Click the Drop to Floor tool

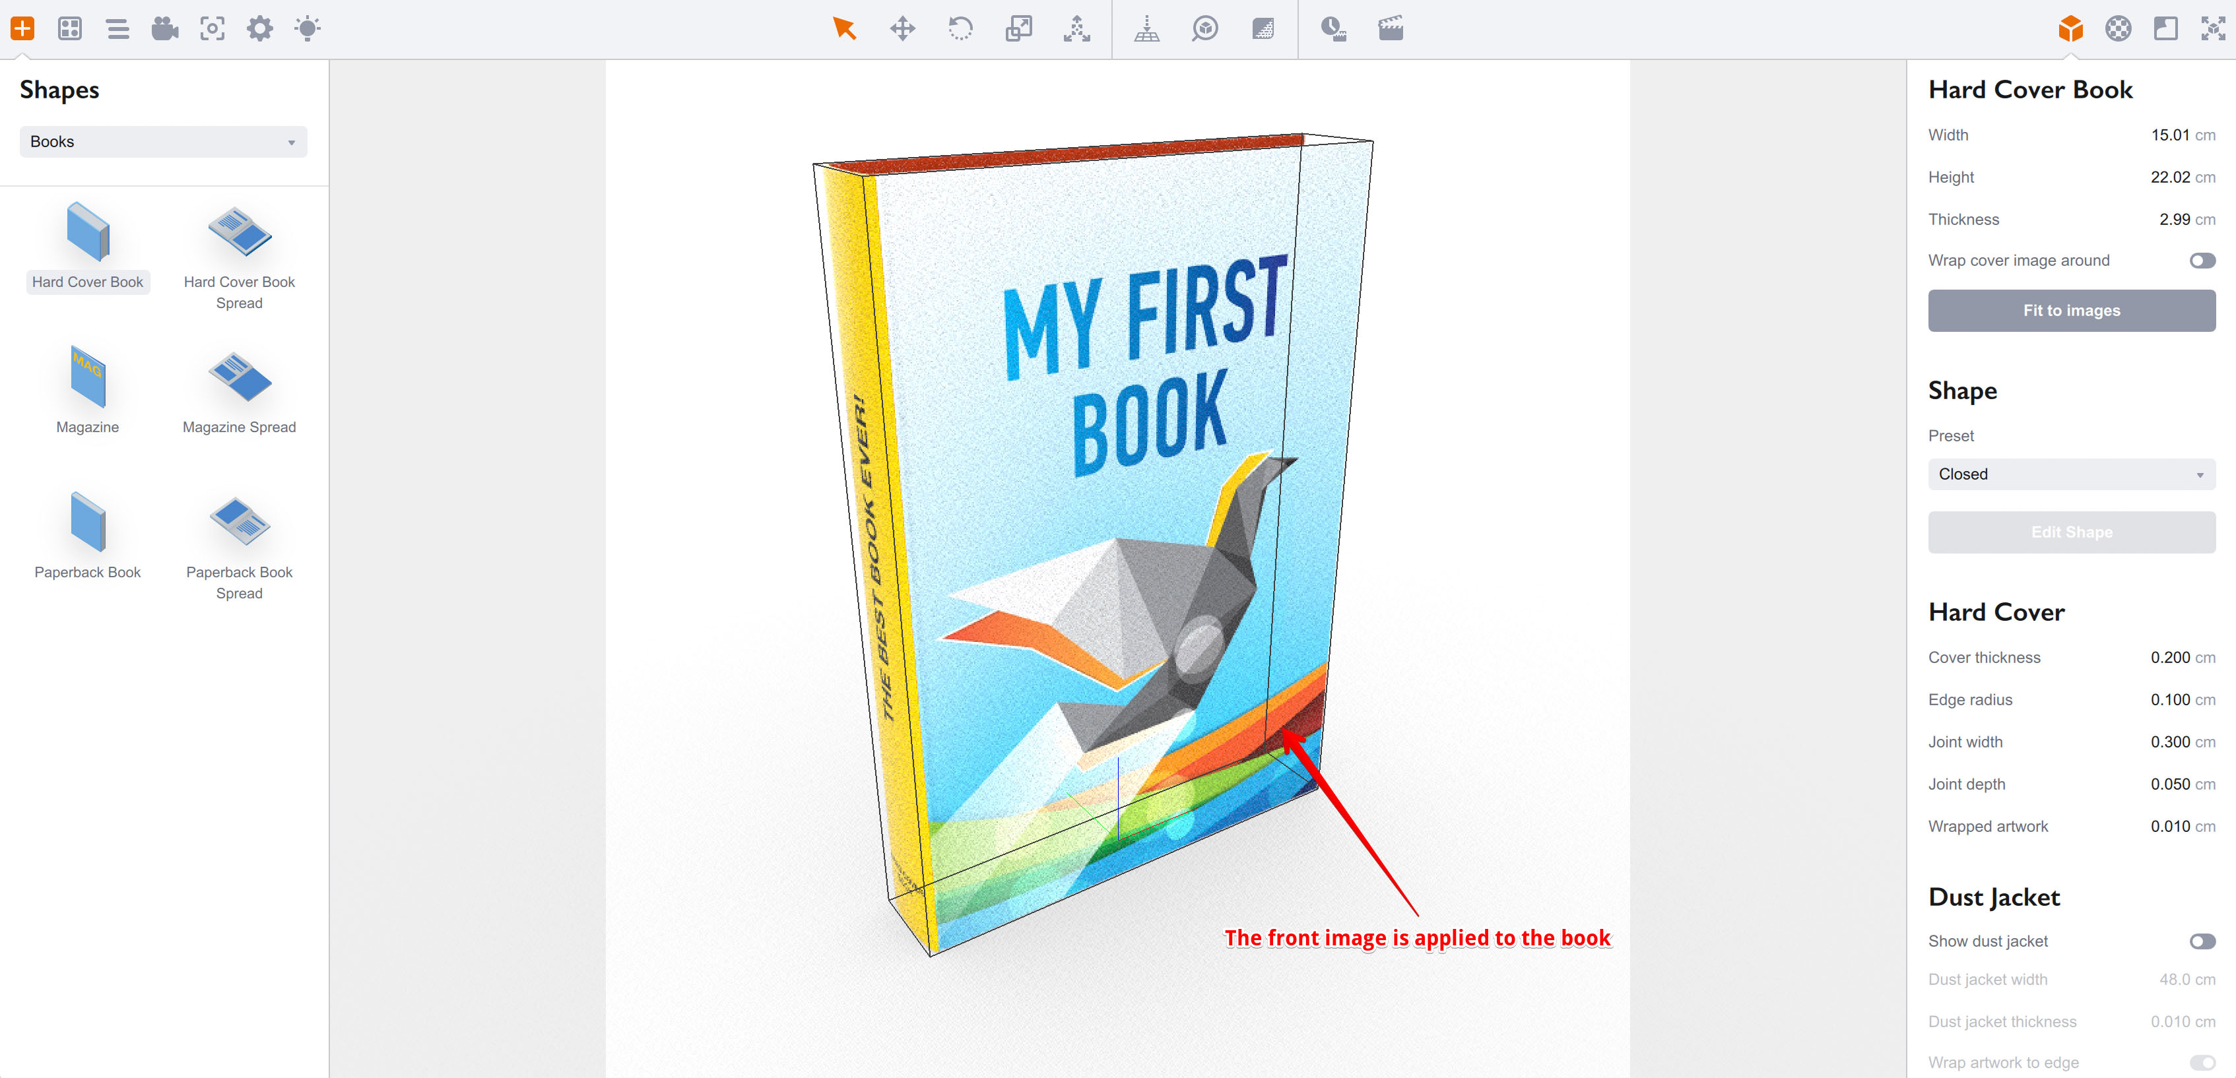click(1146, 28)
